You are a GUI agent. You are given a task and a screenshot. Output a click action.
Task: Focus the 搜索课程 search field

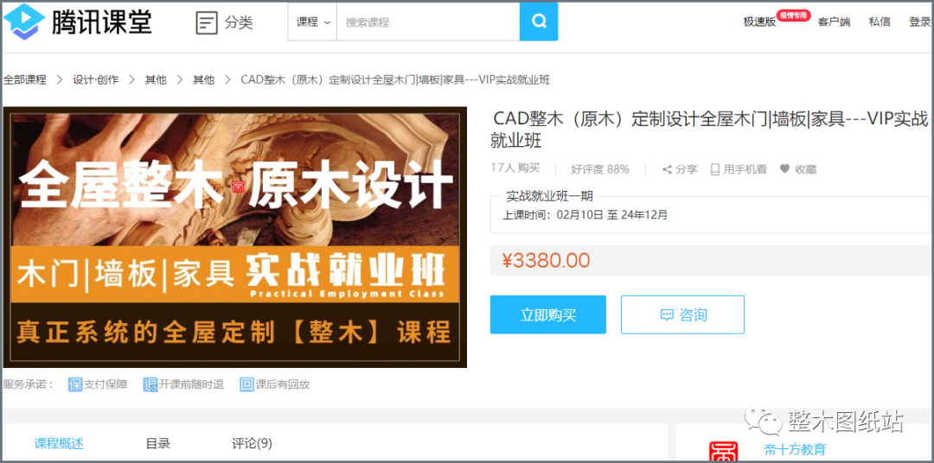pos(428,22)
